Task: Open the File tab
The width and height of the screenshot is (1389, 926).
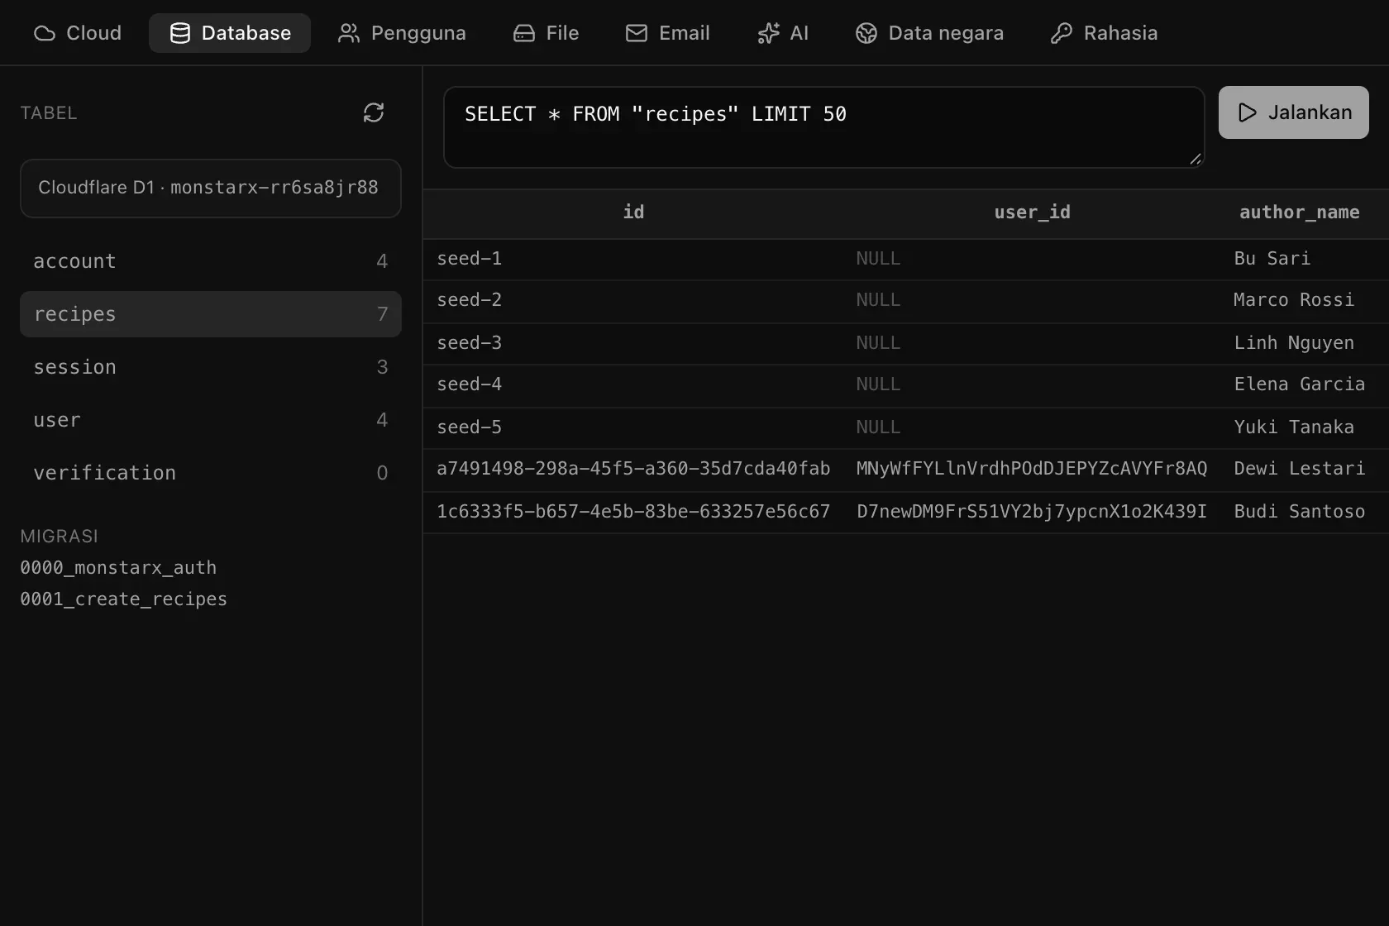Action: tap(546, 33)
